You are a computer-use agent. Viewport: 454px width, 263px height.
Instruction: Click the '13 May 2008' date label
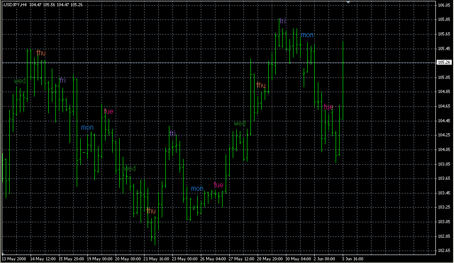coord(13,259)
